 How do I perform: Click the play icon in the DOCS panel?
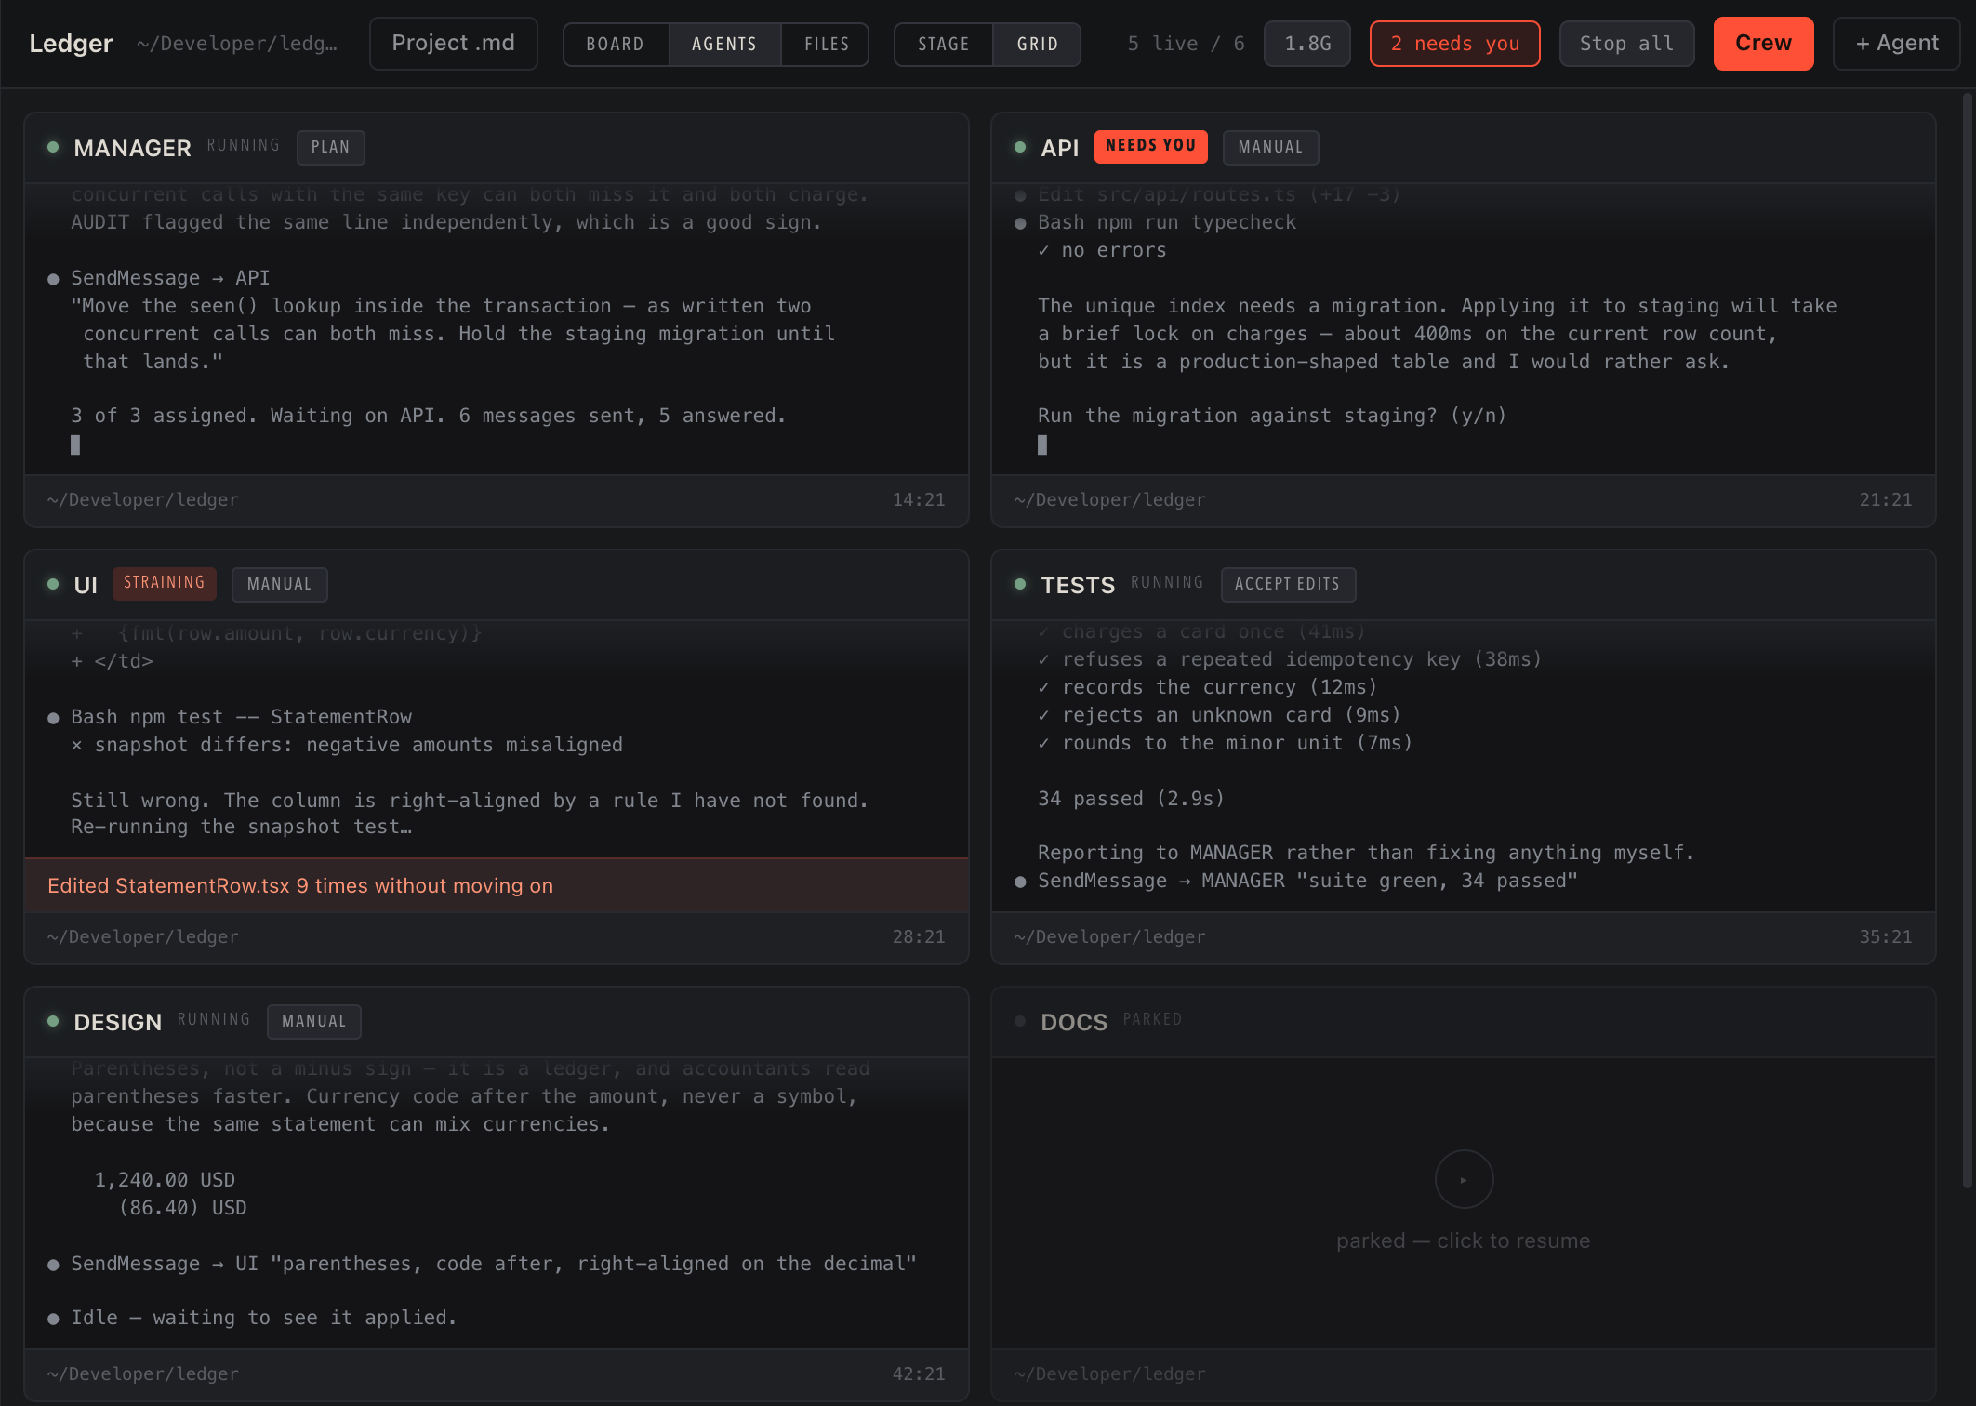click(1464, 1179)
